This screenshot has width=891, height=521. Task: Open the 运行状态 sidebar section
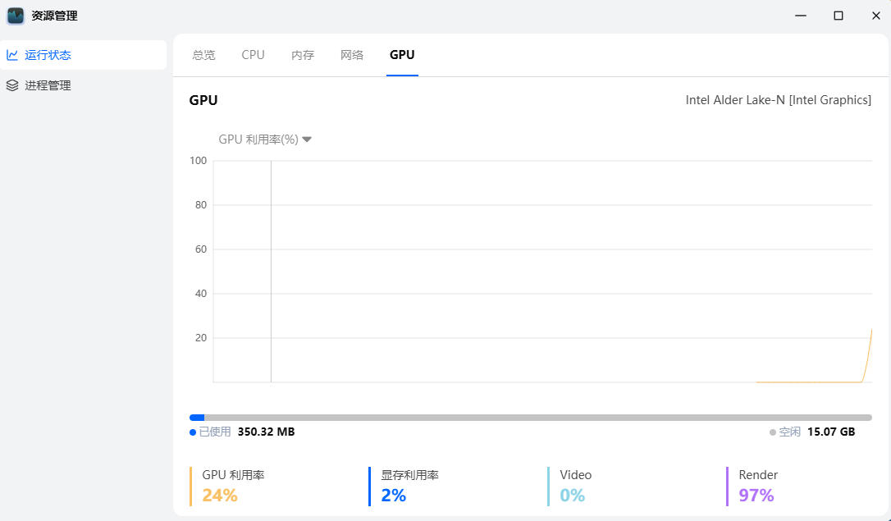(48, 55)
